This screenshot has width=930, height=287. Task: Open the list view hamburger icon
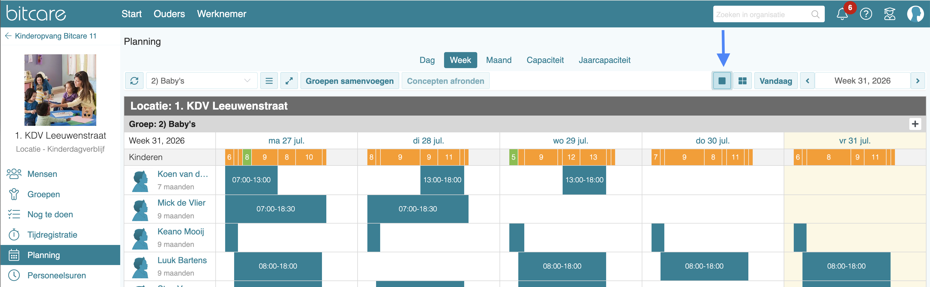[269, 81]
